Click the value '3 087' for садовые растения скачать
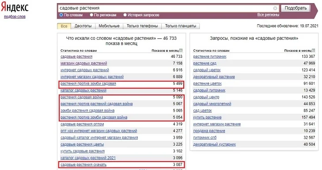Screen dimensions: 322x170 click(178, 165)
